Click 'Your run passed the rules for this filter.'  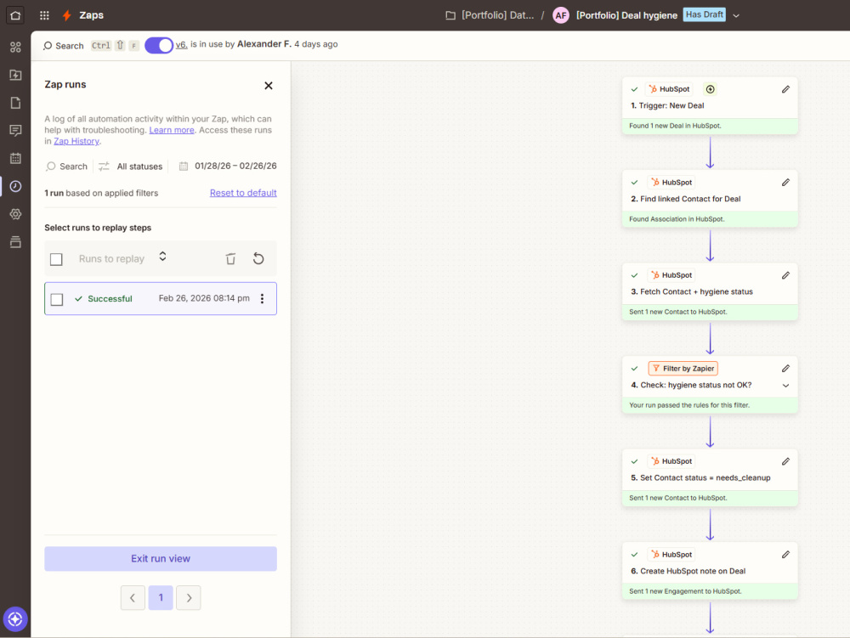coord(689,405)
